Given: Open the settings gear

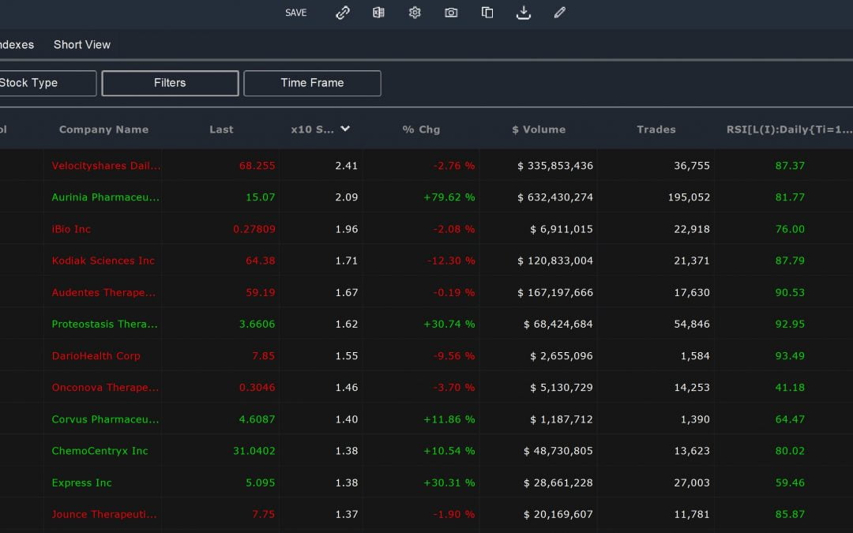Looking at the screenshot, I should tap(415, 13).
